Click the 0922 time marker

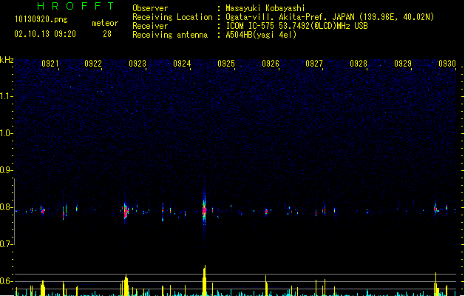[x=93, y=63]
